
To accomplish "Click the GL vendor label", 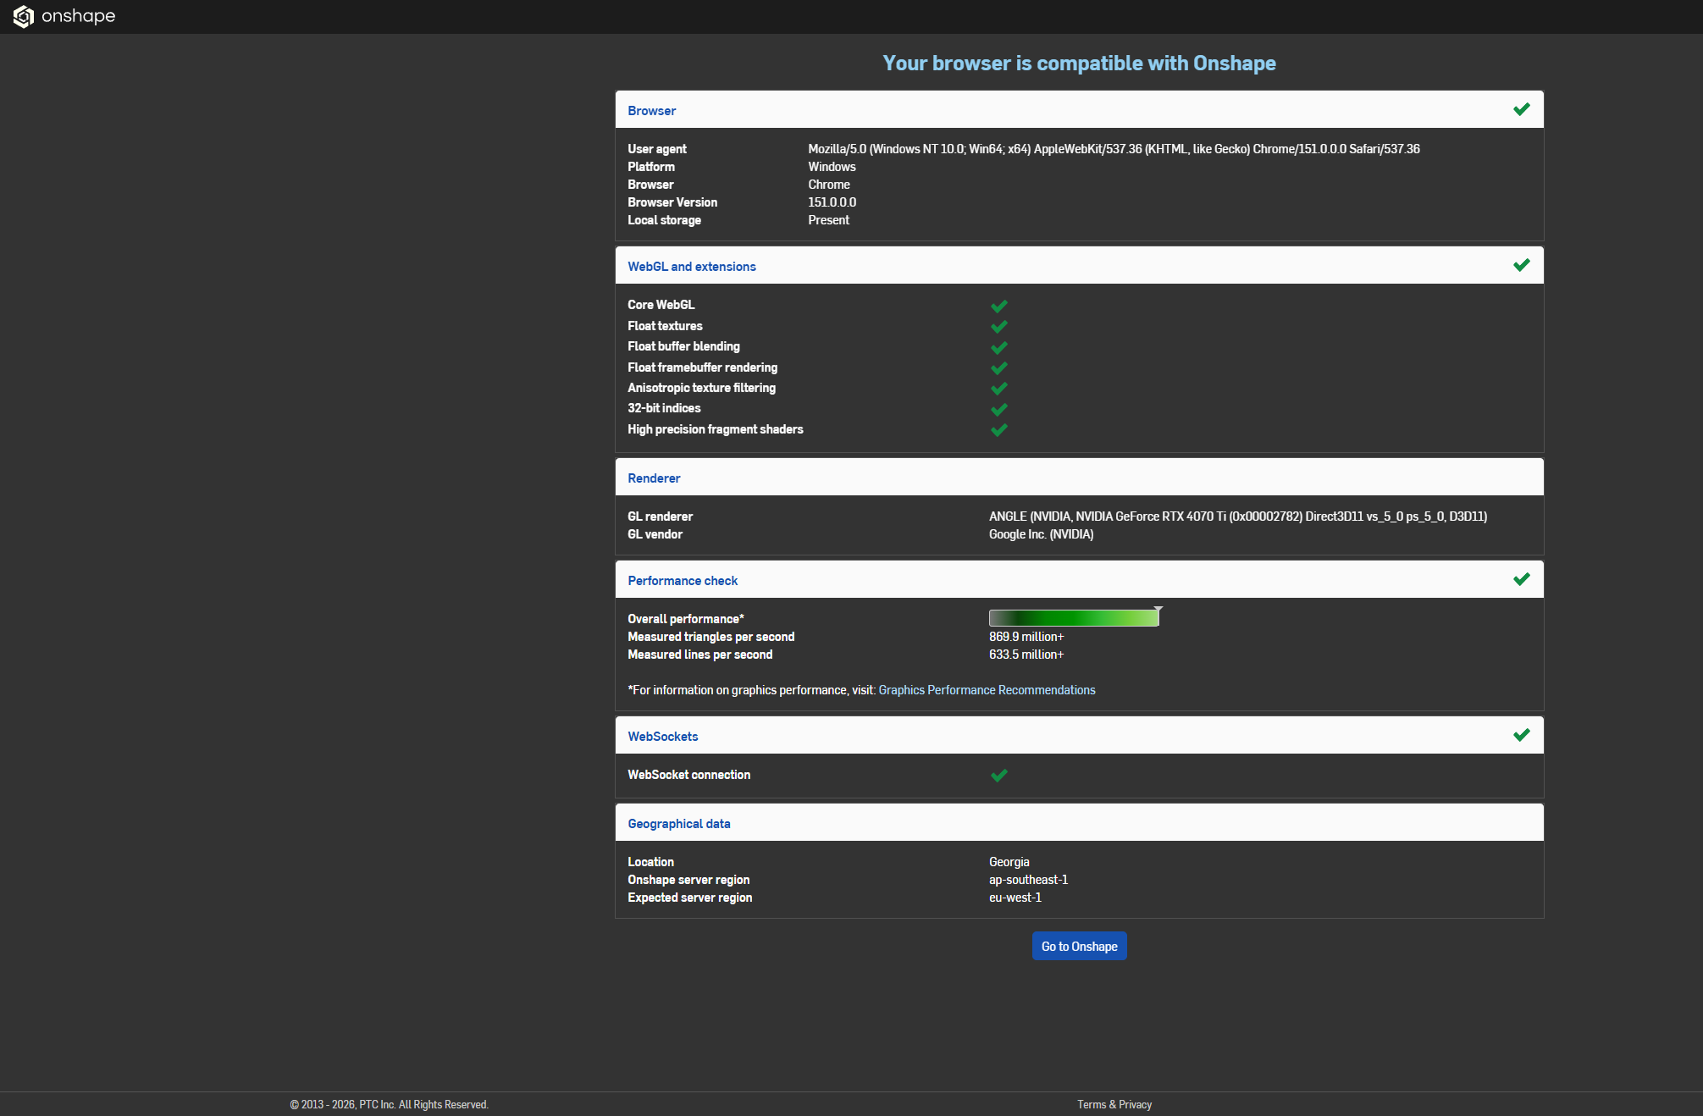I will [x=655, y=534].
